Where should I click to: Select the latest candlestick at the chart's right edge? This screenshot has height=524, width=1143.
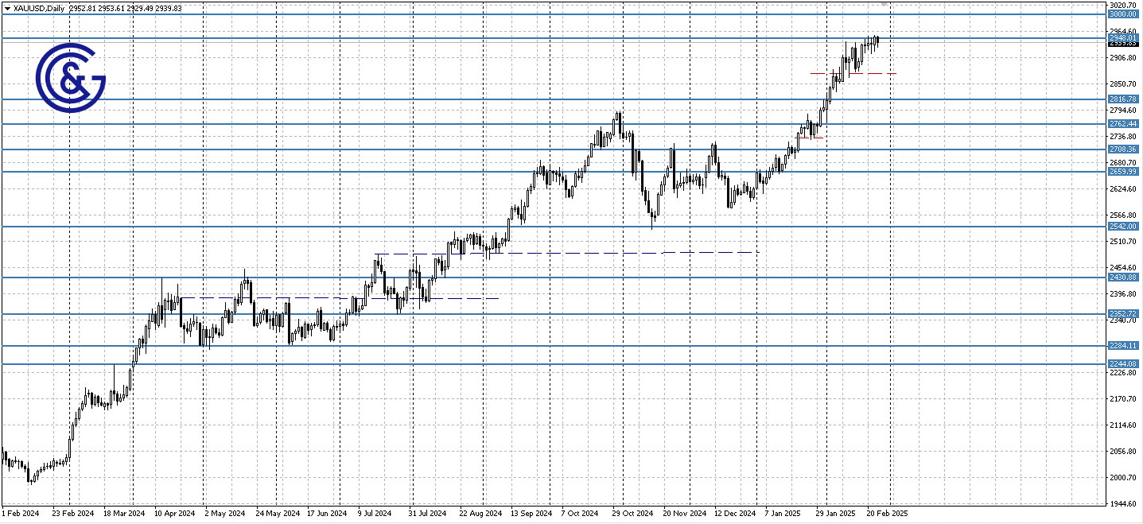tap(877, 38)
